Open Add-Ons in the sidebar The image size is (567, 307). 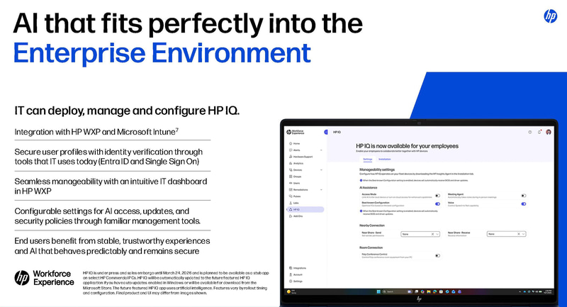click(x=296, y=216)
